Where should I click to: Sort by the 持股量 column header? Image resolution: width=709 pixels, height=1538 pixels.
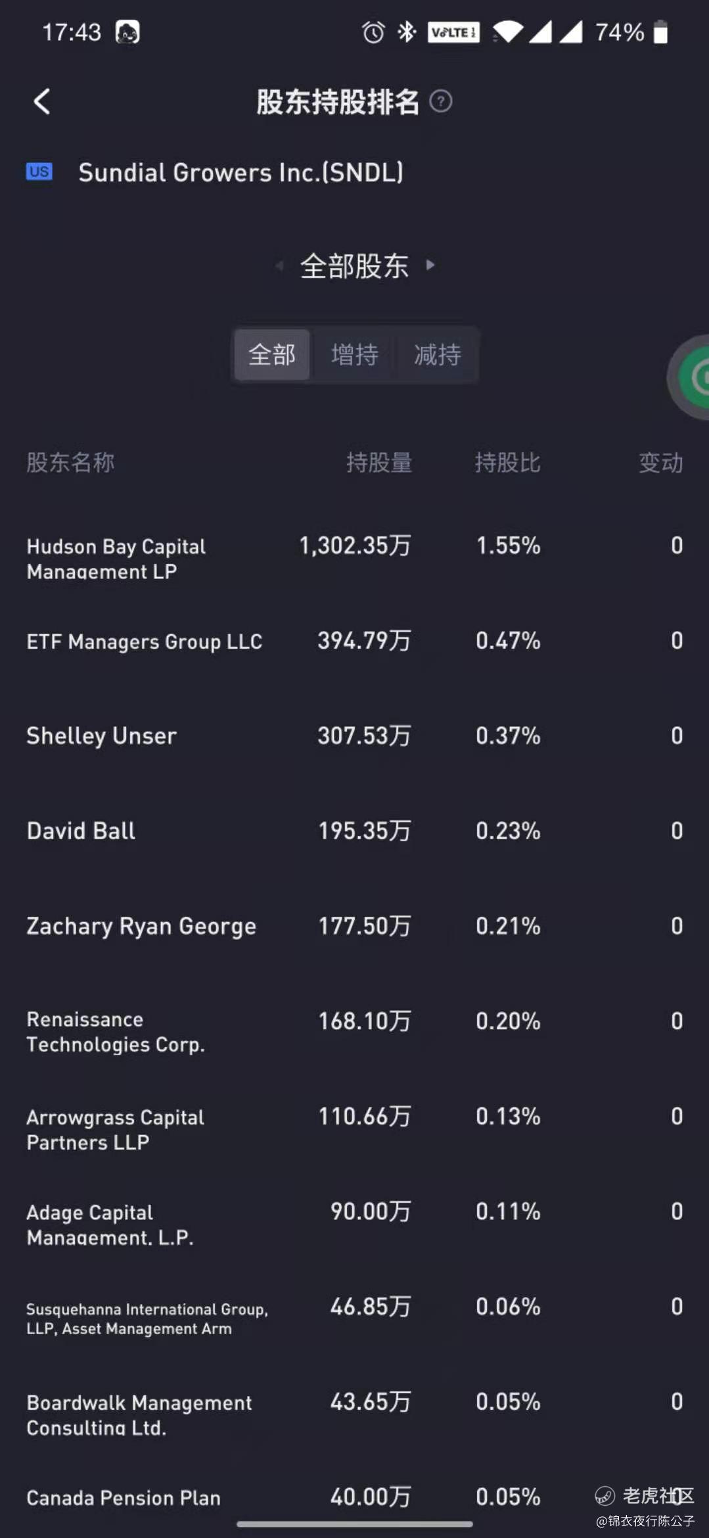(379, 463)
